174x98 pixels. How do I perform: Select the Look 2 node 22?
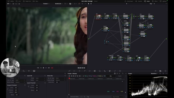pos(146,59)
